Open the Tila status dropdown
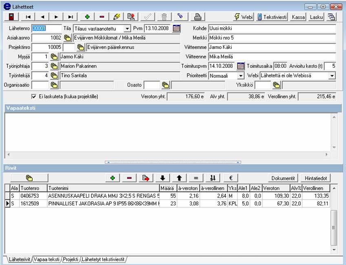Screen dimensions: 346x265 [x=127, y=29]
